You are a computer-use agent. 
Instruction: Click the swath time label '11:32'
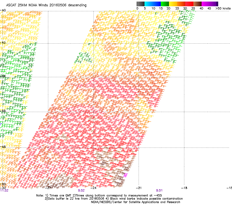(4, 191)
